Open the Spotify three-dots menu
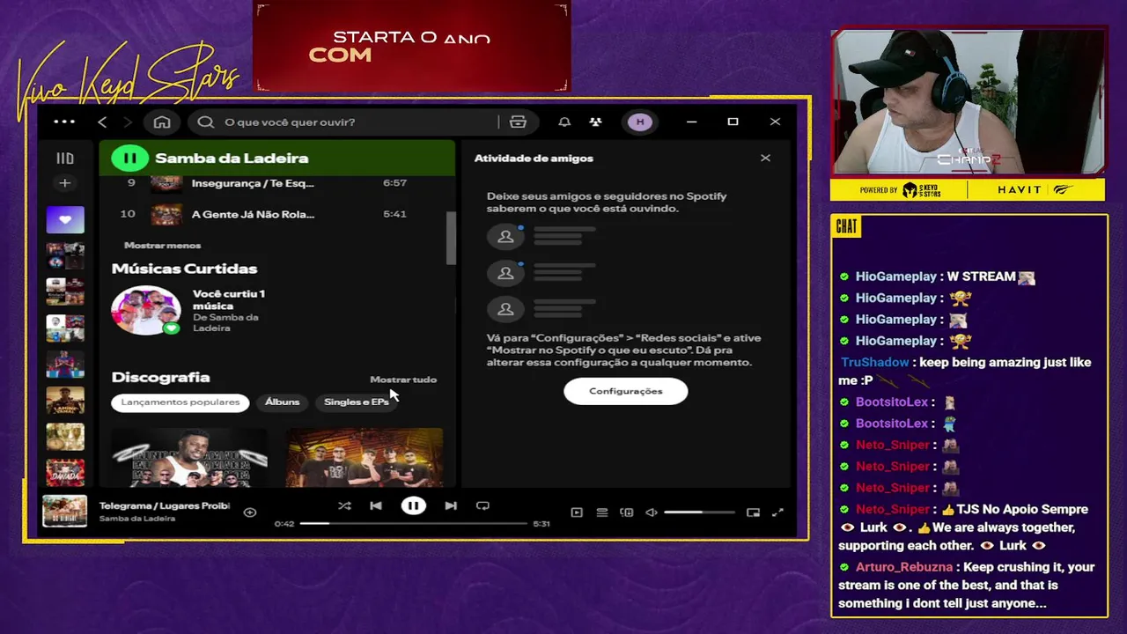This screenshot has height=634, width=1127. point(64,122)
